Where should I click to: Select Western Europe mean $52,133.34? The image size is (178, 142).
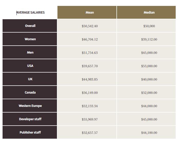[90, 106]
